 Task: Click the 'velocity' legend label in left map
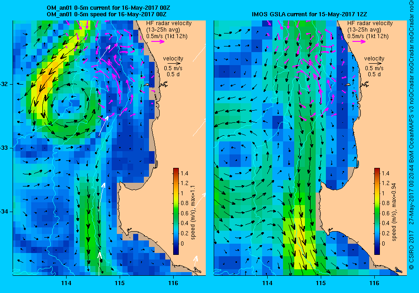(173, 59)
